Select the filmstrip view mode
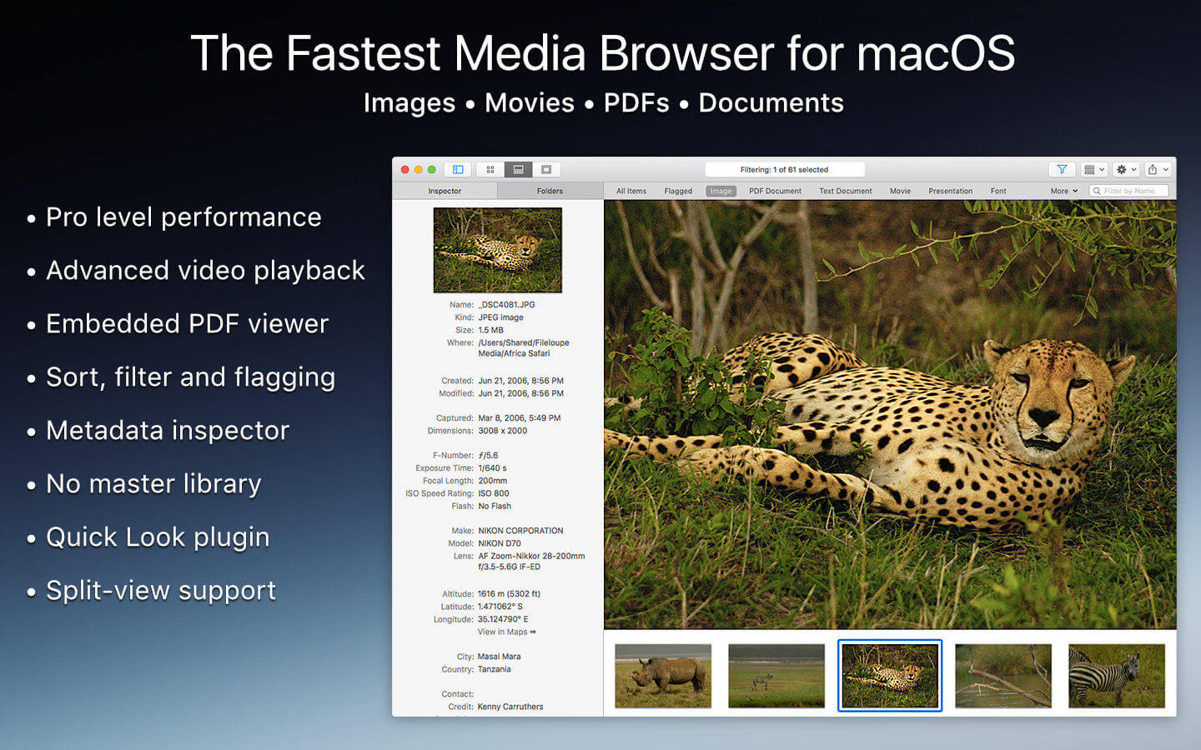The width and height of the screenshot is (1201, 750). (x=518, y=169)
